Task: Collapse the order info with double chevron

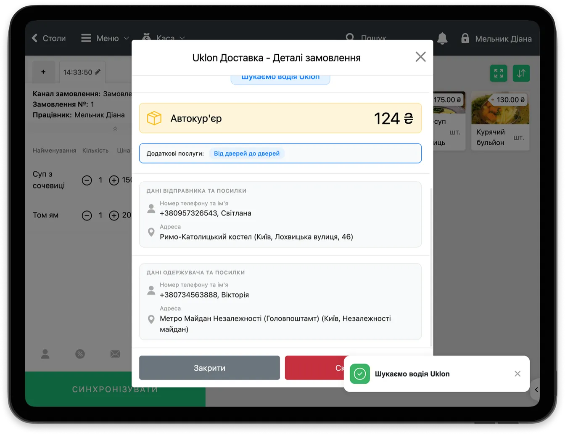Action: coord(115,129)
